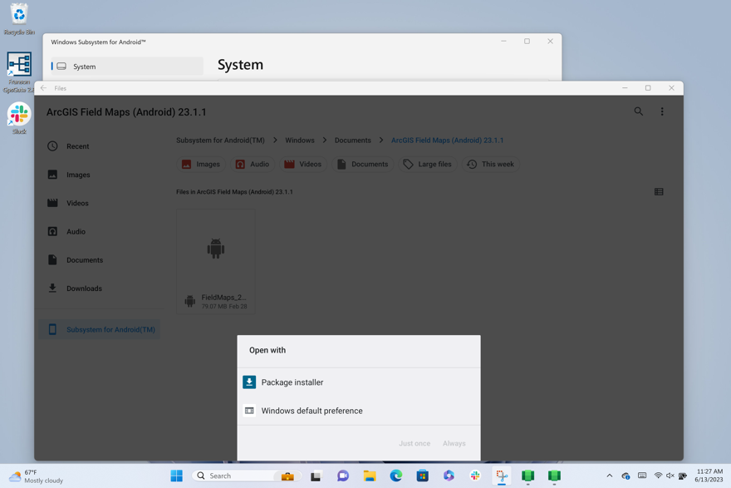Switch to list view in Files
Screen dimensions: 731x488
658,192
